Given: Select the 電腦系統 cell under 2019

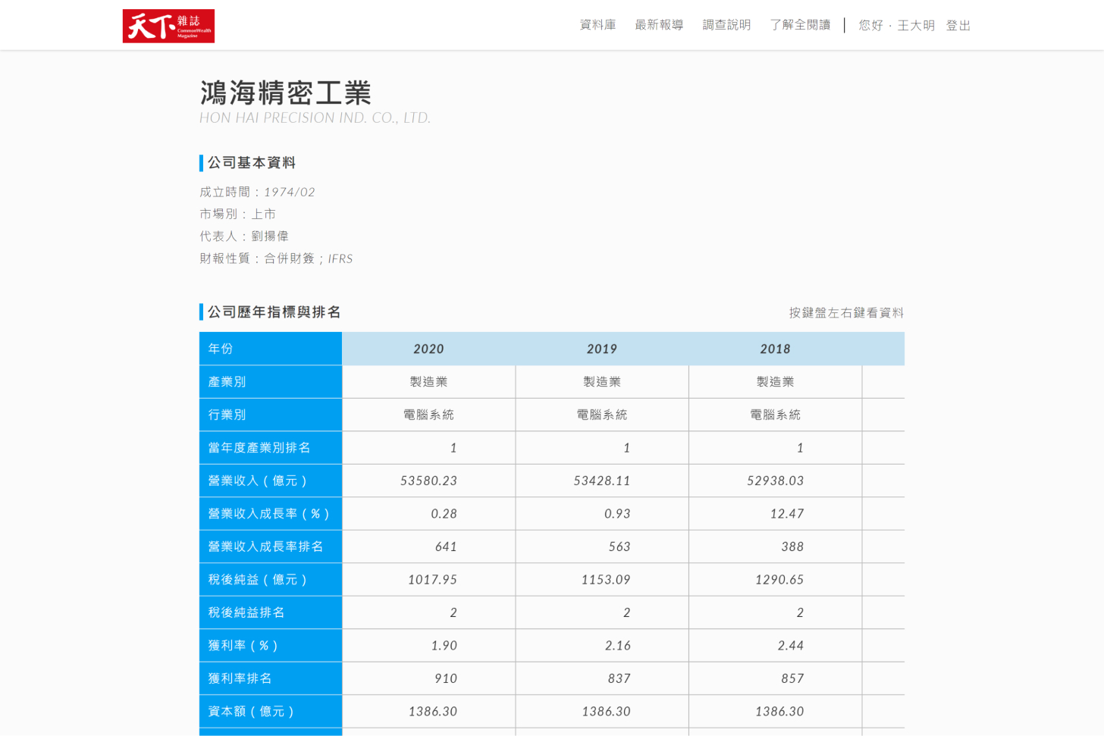Looking at the screenshot, I should click(x=602, y=415).
